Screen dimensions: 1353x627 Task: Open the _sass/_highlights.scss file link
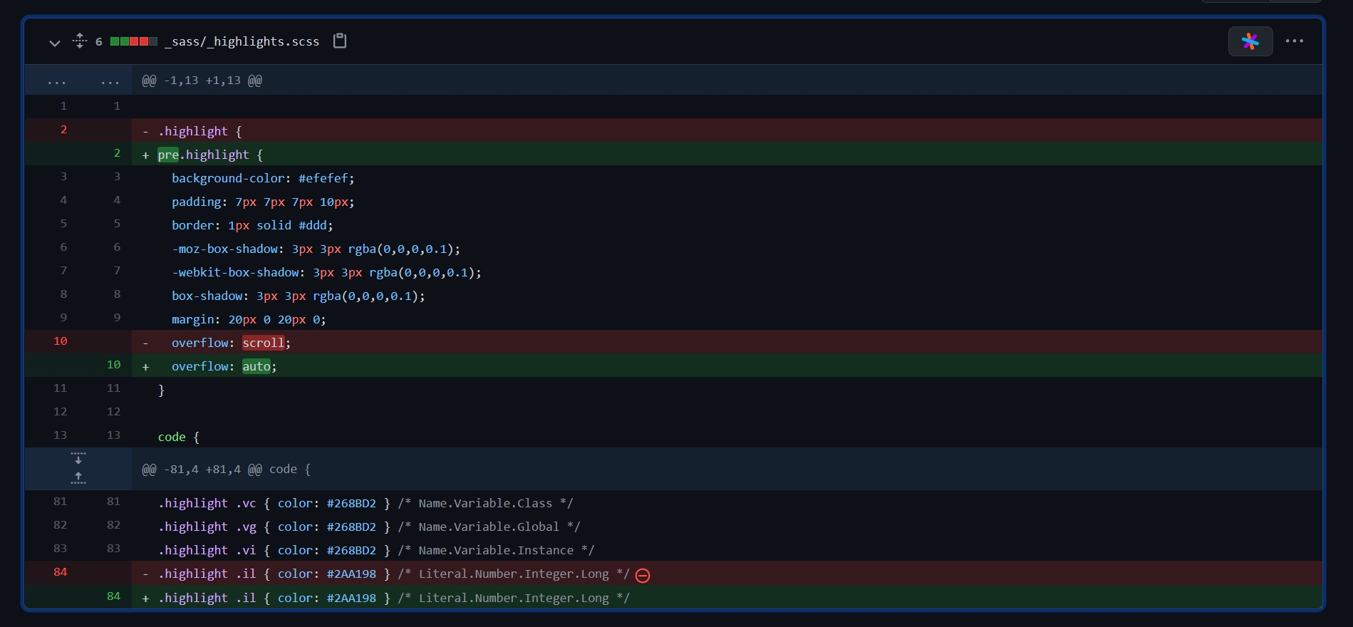tap(242, 41)
